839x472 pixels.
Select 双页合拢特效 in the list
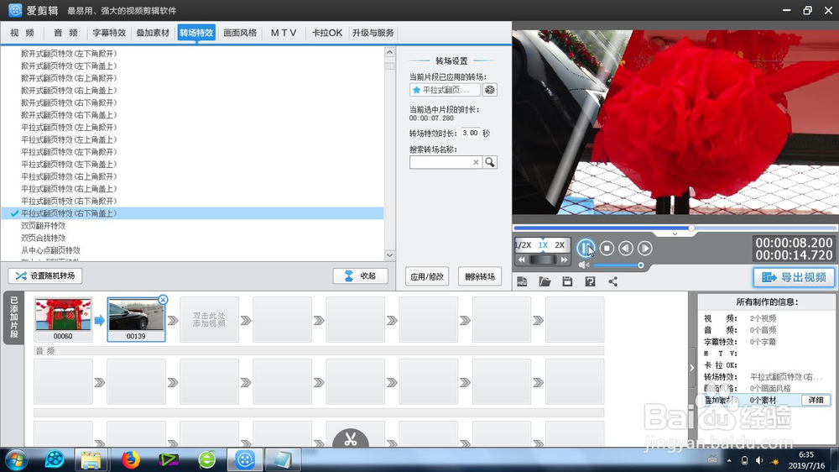pos(44,238)
